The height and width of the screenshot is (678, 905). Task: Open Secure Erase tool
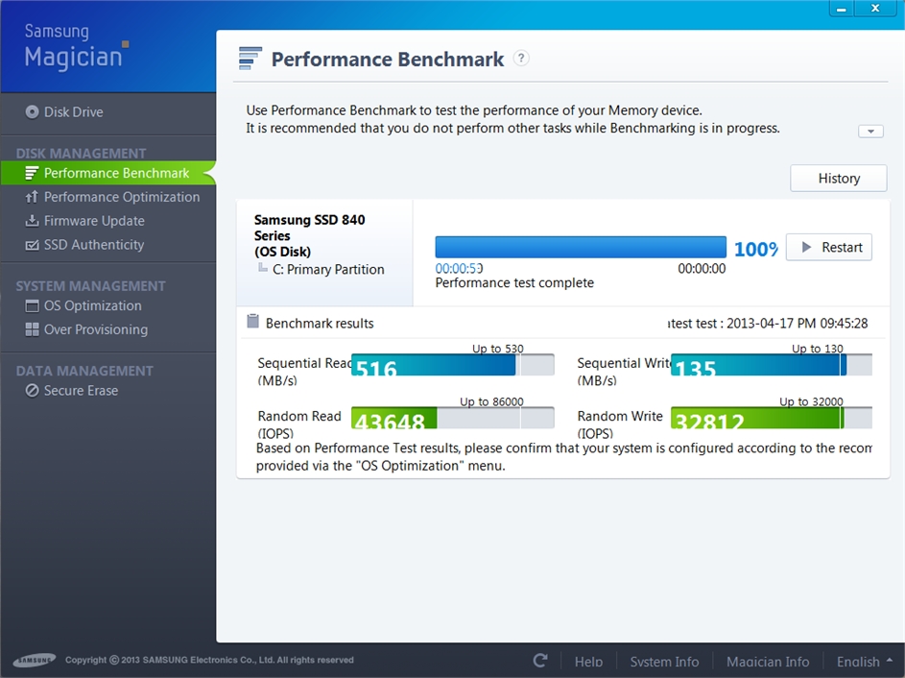[x=72, y=391]
